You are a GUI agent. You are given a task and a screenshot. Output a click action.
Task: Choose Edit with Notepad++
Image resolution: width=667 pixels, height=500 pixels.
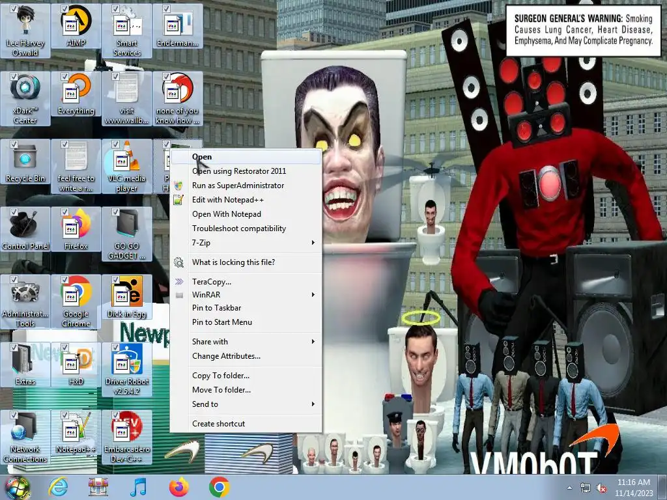pos(246,200)
